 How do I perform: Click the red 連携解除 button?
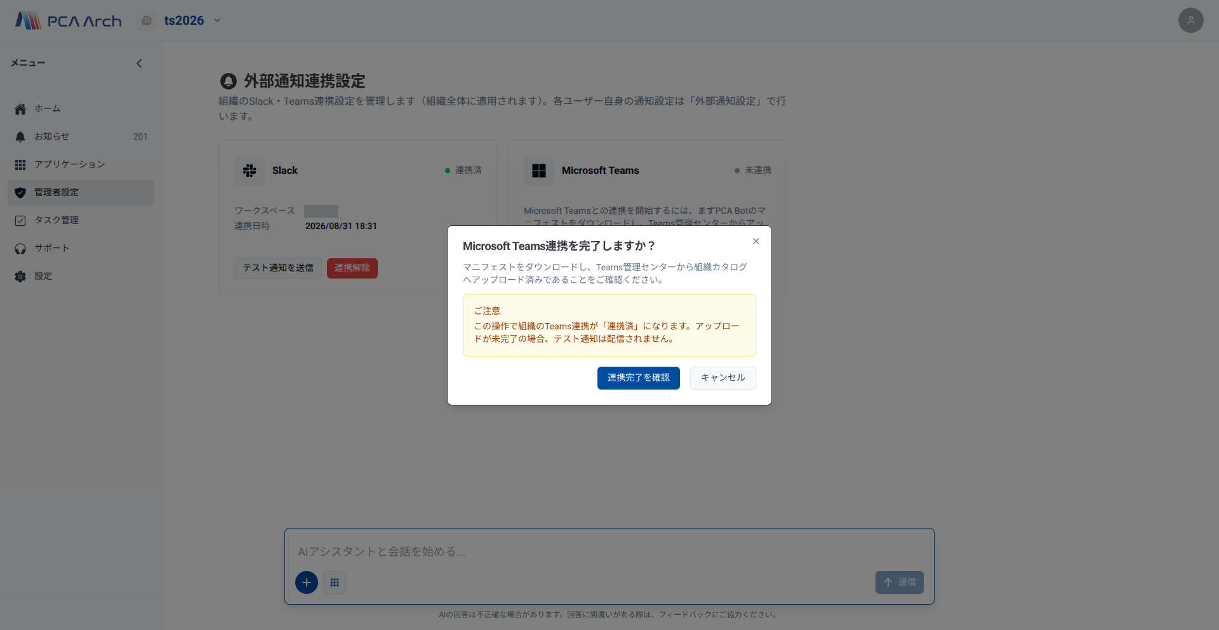pos(352,268)
